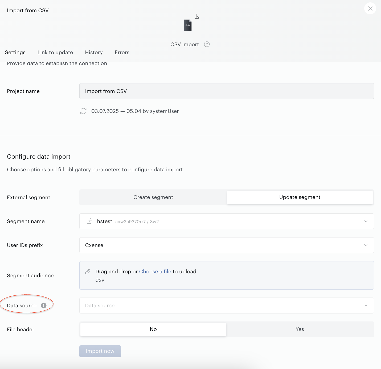This screenshot has width=381, height=369.
Task: Set File header to Yes
Action: (300, 329)
